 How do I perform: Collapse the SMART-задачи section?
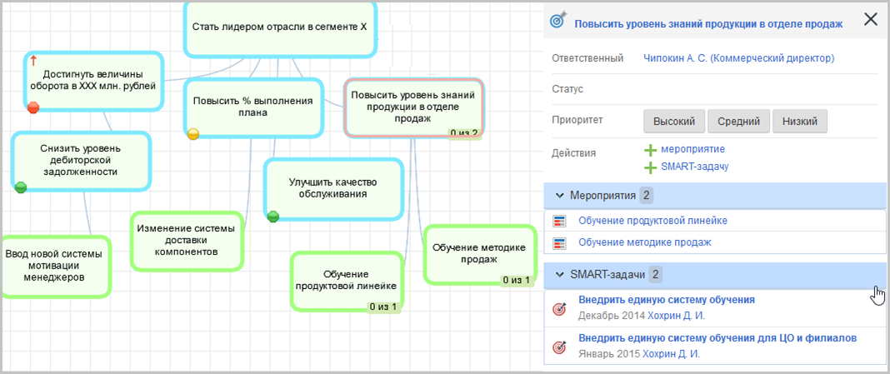[x=559, y=275]
